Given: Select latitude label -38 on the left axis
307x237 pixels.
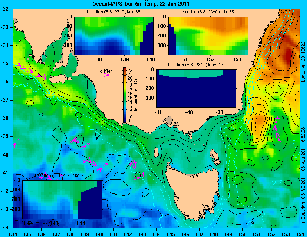Looking at the screenshot, I should (5, 118).
